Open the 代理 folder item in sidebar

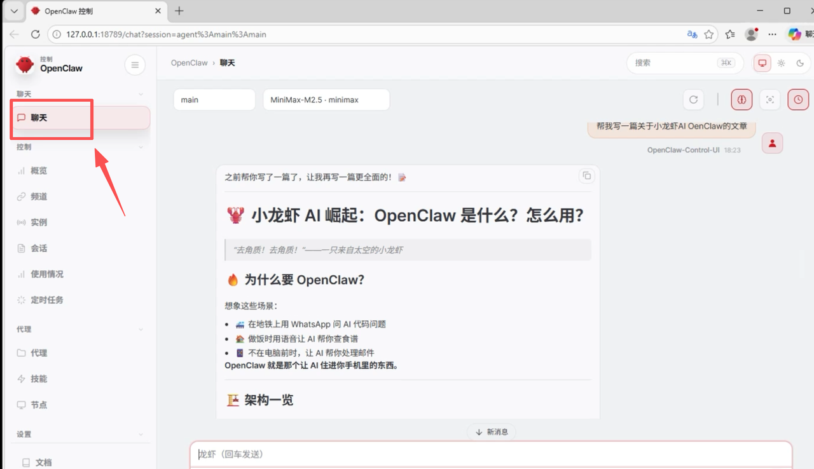point(81,353)
